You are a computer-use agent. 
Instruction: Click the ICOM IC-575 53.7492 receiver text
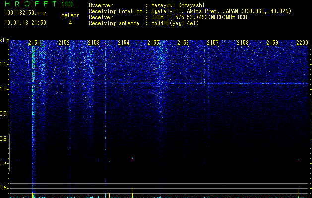click(199, 17)
